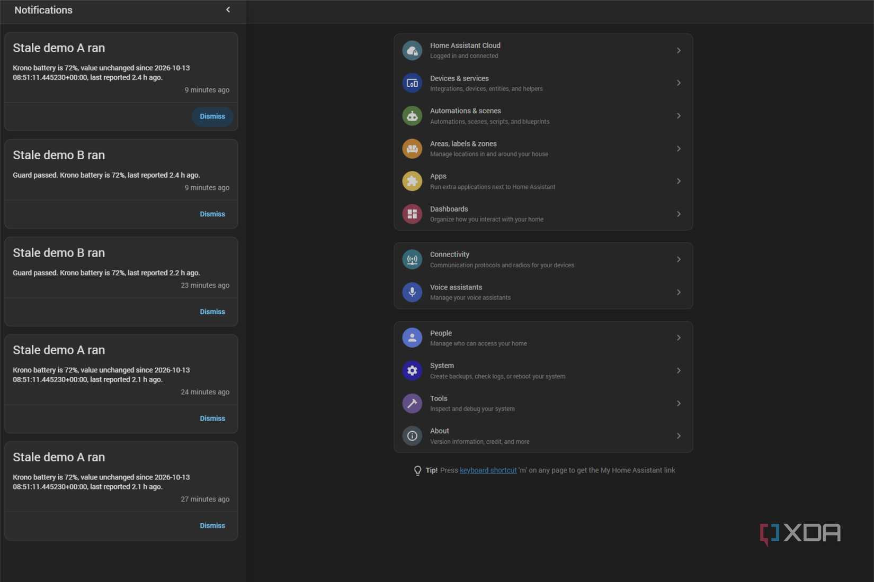The height and width of the screenshot is (582, 874).
Task: Expand Home Assistant Cloud chevron arrow
Action: click(679, 50)
